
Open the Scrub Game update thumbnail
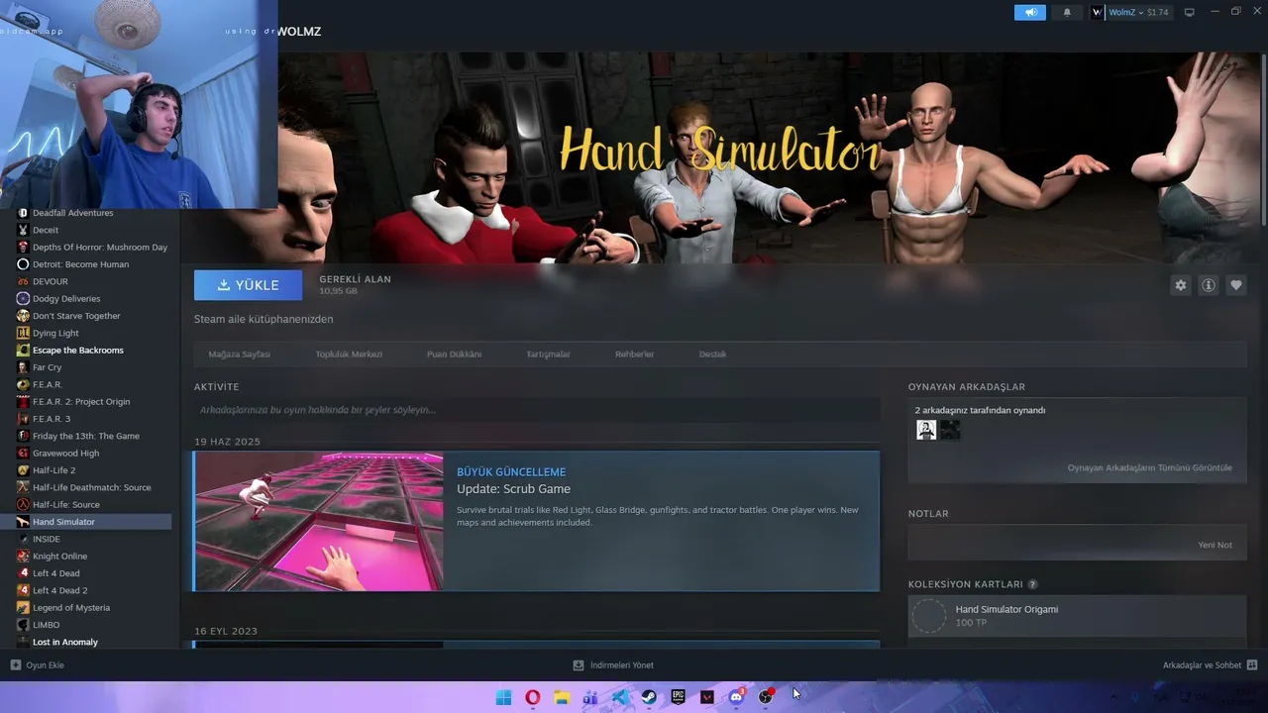[x=319, y=522]
